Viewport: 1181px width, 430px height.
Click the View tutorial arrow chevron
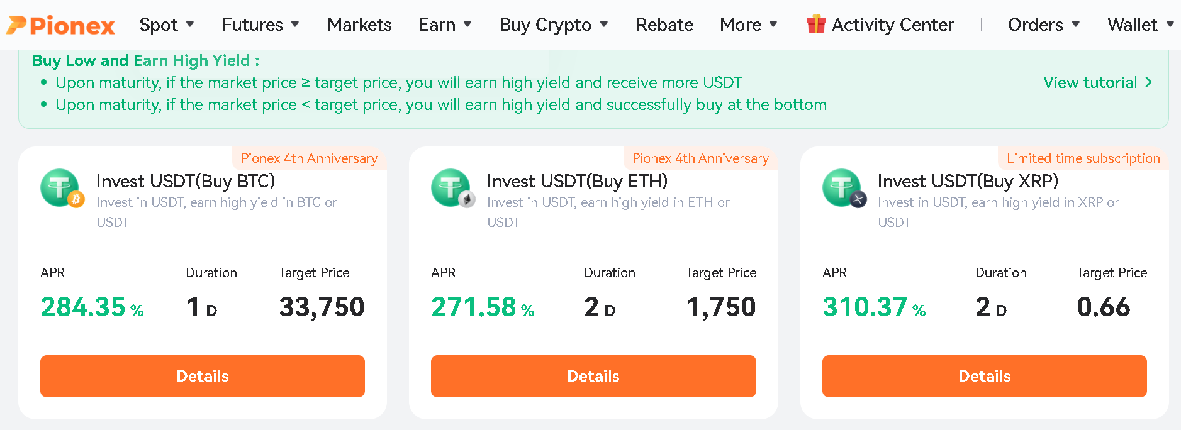pos(1148,82)
